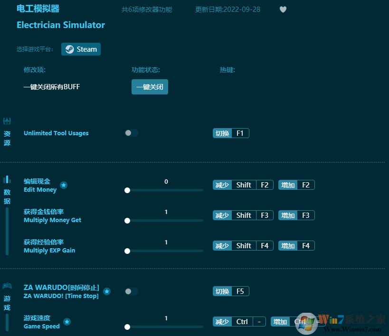Click the 数据 data section bar-chart icon
The height and width of the screenshot is (336, 389).
[x=7, y=179]
